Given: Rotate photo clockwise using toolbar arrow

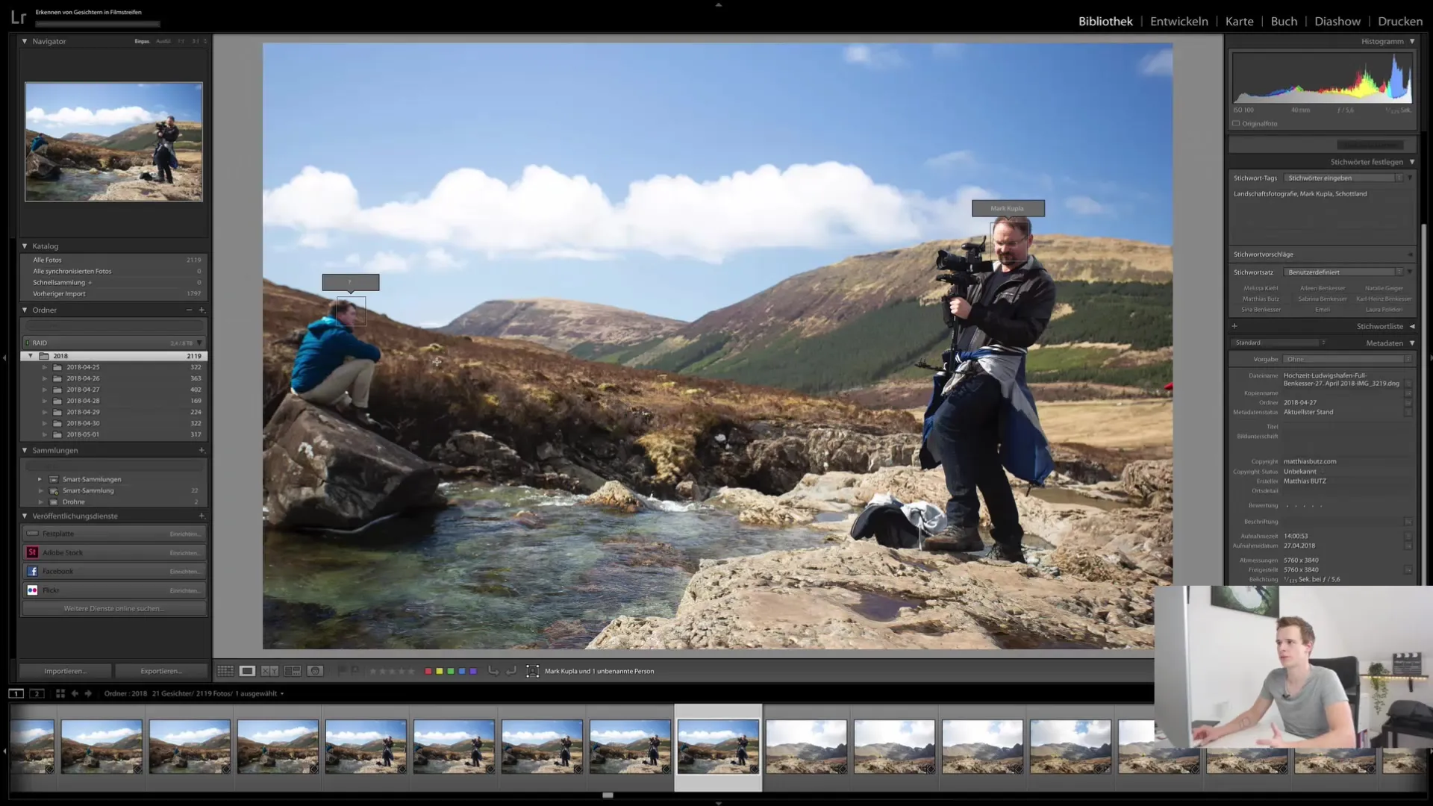Looking at the screenshot, I should click(511, 671).
